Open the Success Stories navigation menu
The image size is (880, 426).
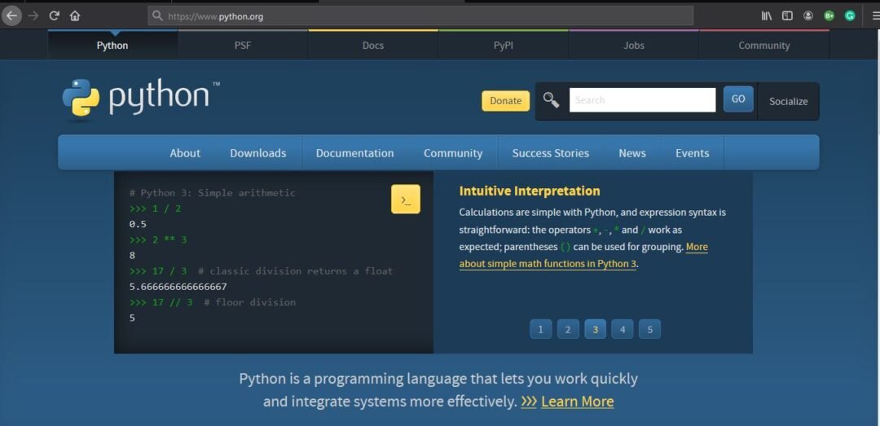(x=551, y=153)
